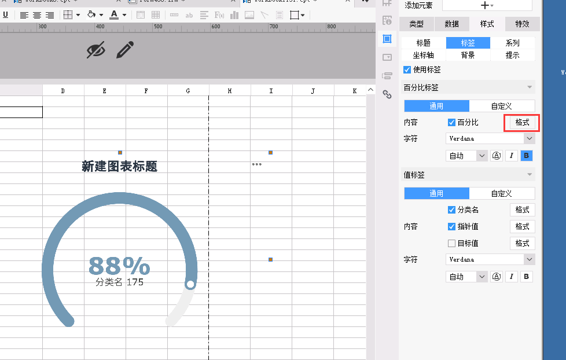Screen dimensions: 566x360
Task: Click the unmerge cells grid icon
Action: click(156, 15)
